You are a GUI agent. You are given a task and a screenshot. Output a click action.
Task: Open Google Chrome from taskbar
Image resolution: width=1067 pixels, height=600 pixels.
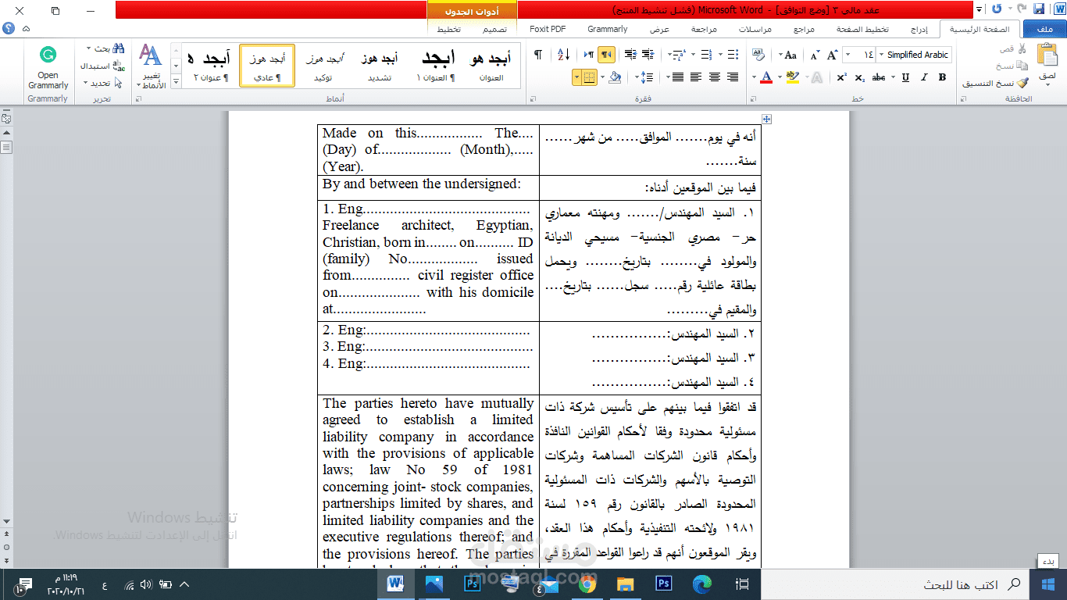pos(587,584)
